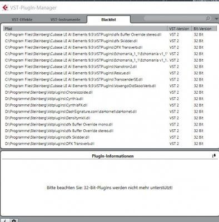This screenshot has width=219, height=222.
Task: Select the dfx Buffer Override mono.dll row
Action: click(109, 124)
